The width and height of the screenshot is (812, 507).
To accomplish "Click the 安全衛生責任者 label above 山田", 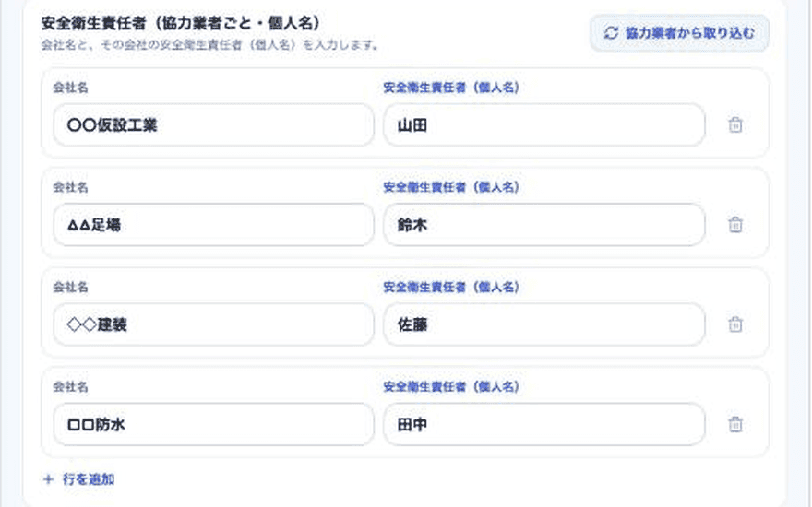I will [x=451, y=88].
